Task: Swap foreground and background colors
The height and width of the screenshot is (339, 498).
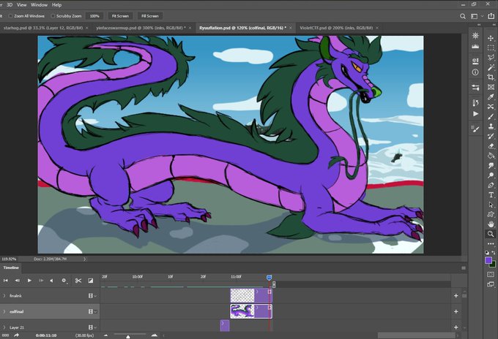Action: (493, 253)
